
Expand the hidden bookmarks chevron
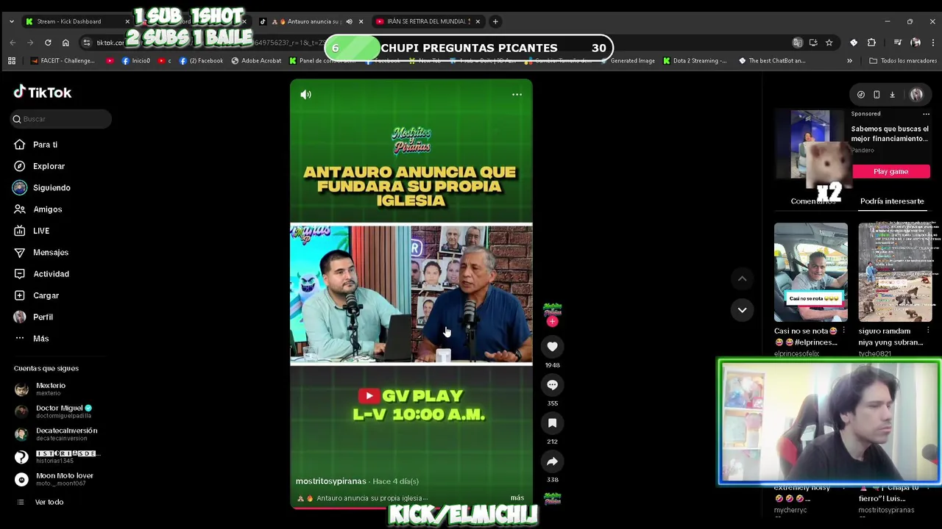point(849,61)
